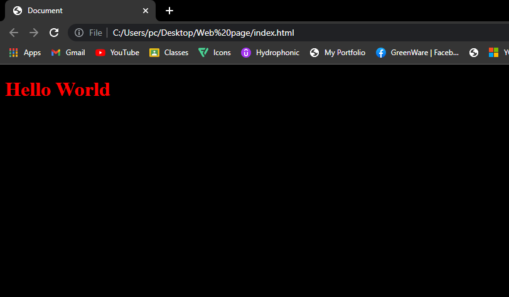Click the File label in address bar
The width and height of the screenshot is (509, 297).
point(95,33)
